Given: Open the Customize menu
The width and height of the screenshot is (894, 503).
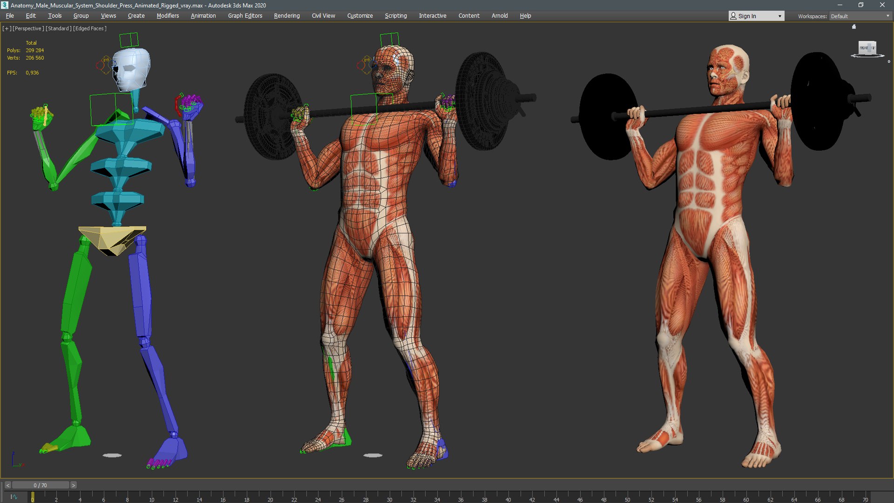Looking at the screenshot, I should (360, 16).
